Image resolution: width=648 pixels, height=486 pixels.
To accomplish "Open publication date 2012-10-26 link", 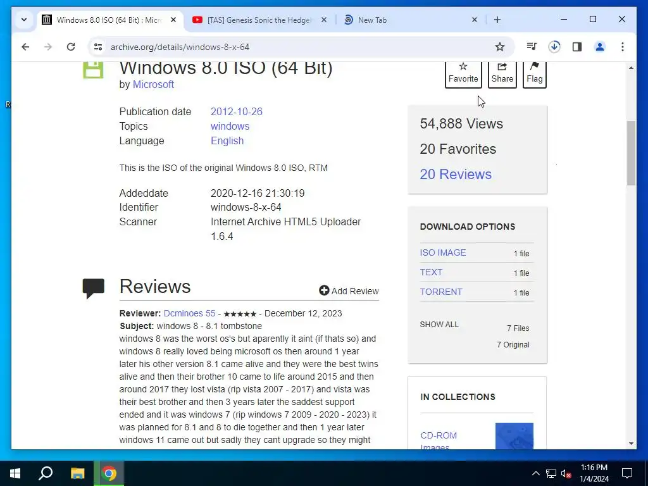I will point(237,111).
